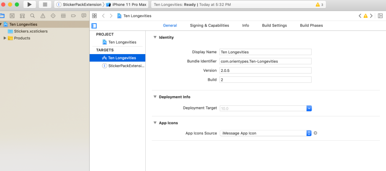Screen dimensions: 386x171
Task: Open the Breakpoint navigator
Action: coord(73,16)
